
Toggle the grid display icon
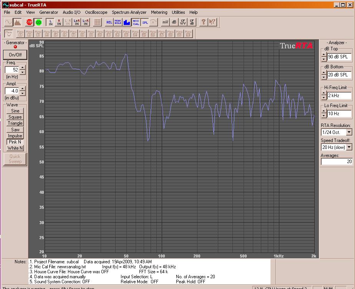pos(97,22)
